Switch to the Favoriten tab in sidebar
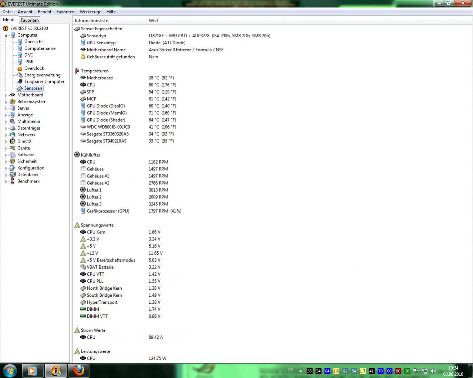 click(30, 20)
